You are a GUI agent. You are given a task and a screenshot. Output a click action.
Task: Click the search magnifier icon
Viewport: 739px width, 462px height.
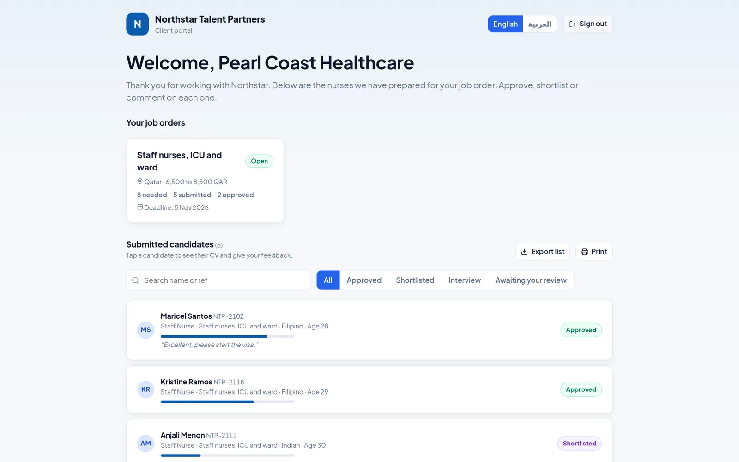pyautogui.click(x=135, y=280)
